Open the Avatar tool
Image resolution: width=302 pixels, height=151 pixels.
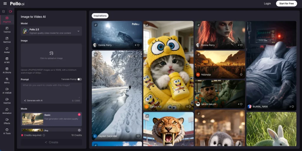(7, 50)
